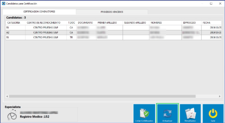The width and height of the screenshot is (225, 123).
Task: Click the horizontal scrollbar thumb
Action: tap(102, 96)
